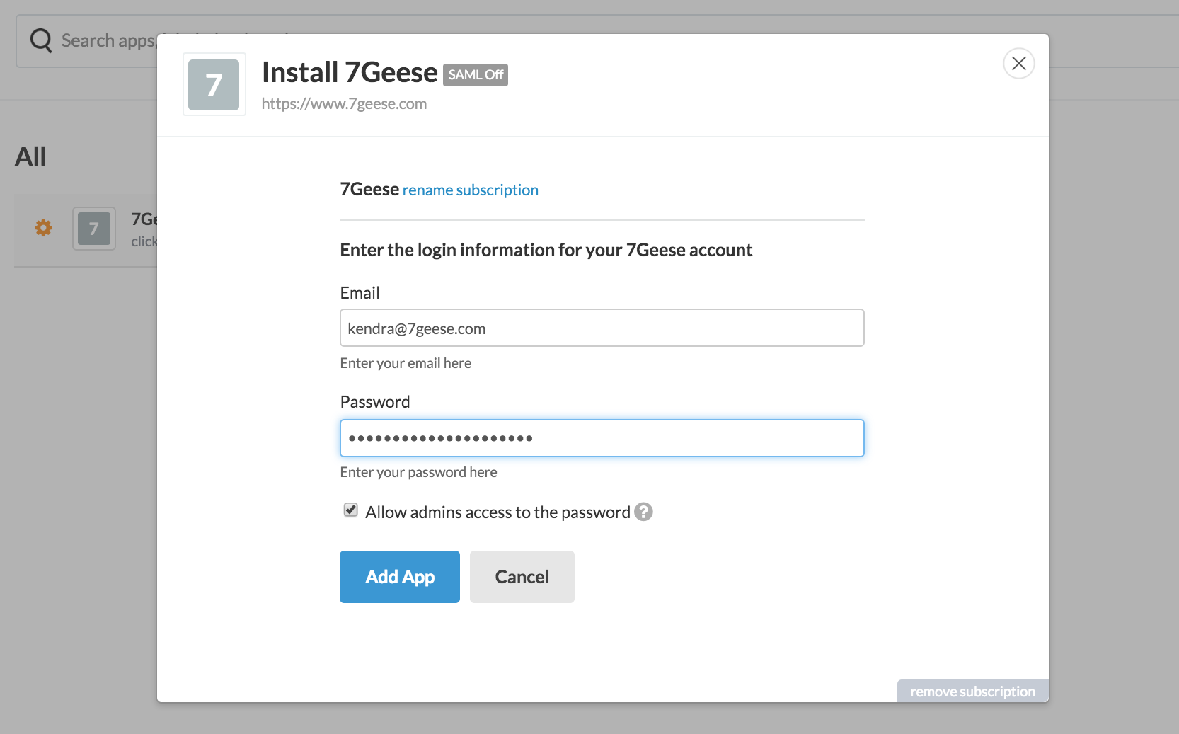1179x734 pixels.
Task: Click remove subscription button
Action: (972, 692)
